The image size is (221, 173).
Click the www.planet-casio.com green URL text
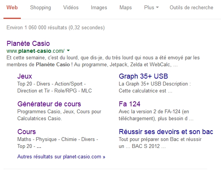pos(35,51)
